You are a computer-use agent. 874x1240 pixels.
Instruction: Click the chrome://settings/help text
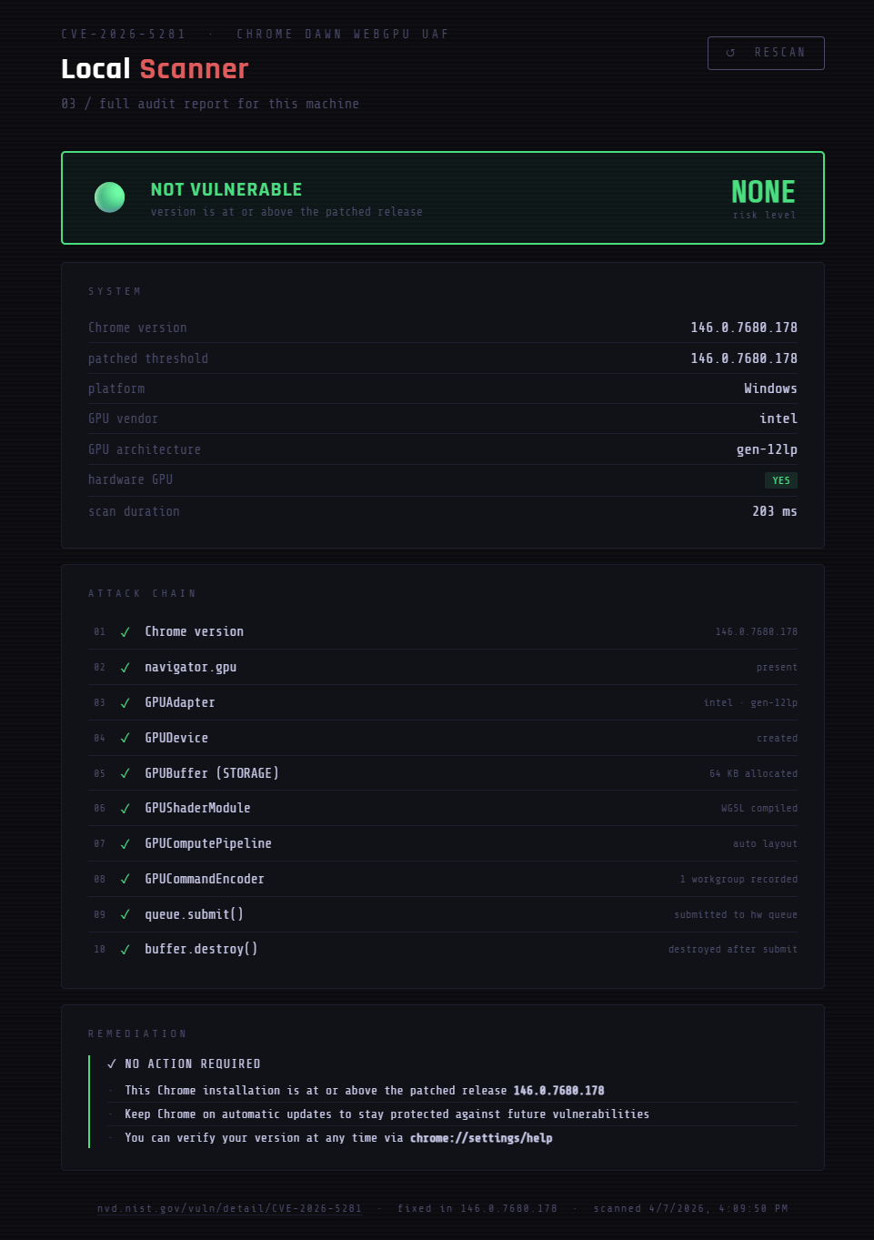tap(481, 1138)
